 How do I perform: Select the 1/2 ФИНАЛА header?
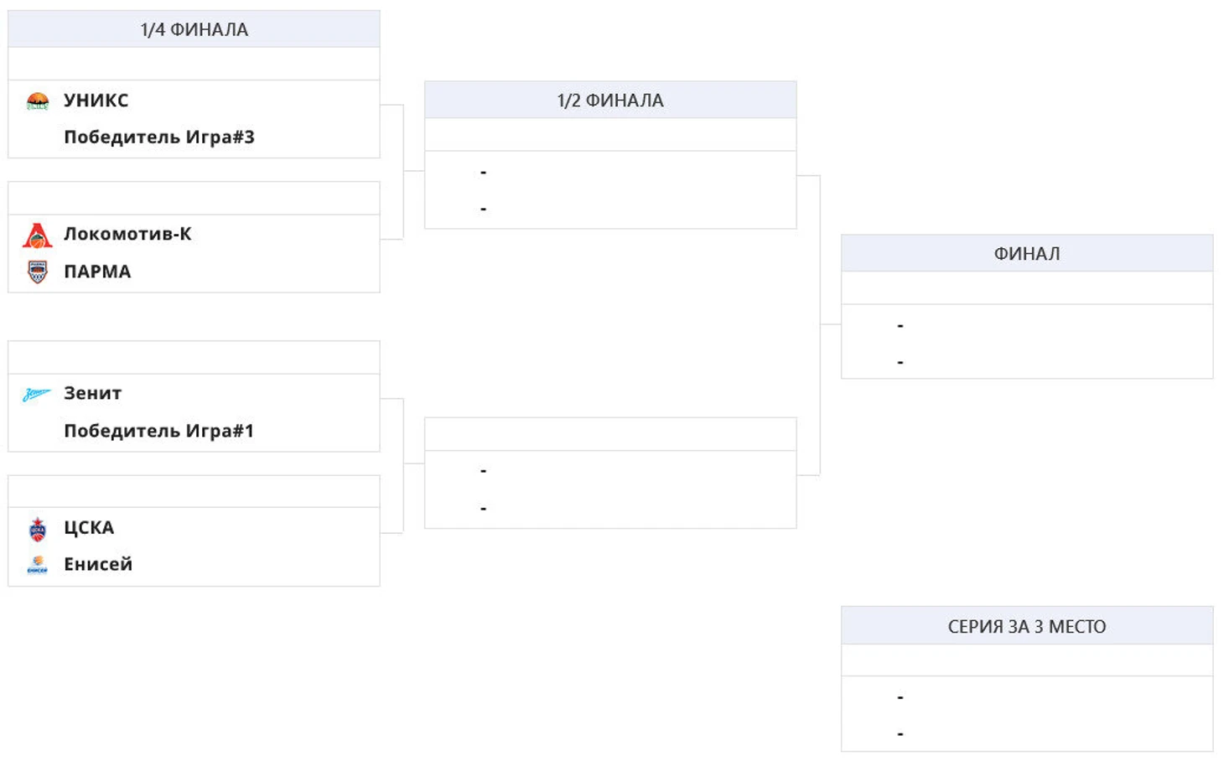[610, 101]
